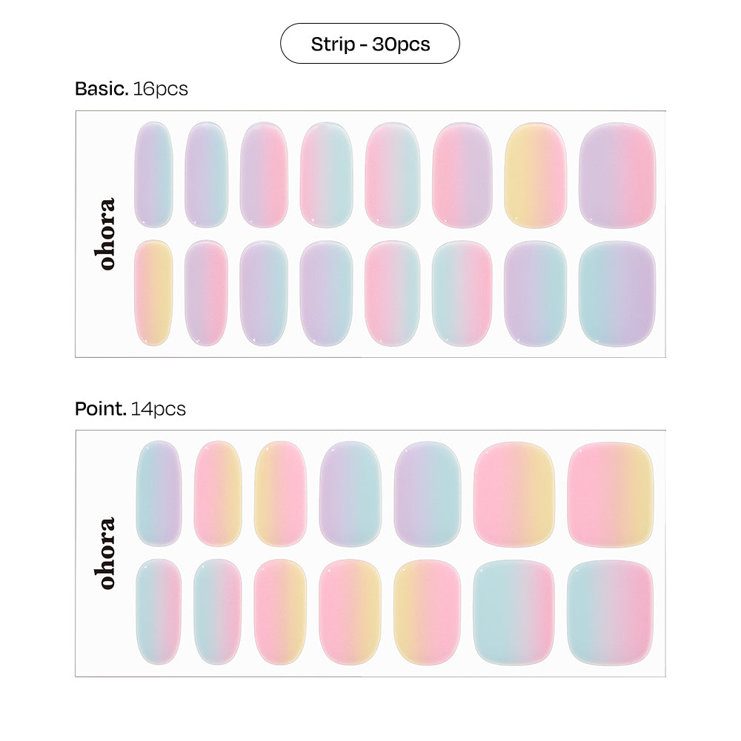741x741 pixels.
Task: Select the largest teal-pink nail in Point bottom row
Action: click(x=611, y=612)
